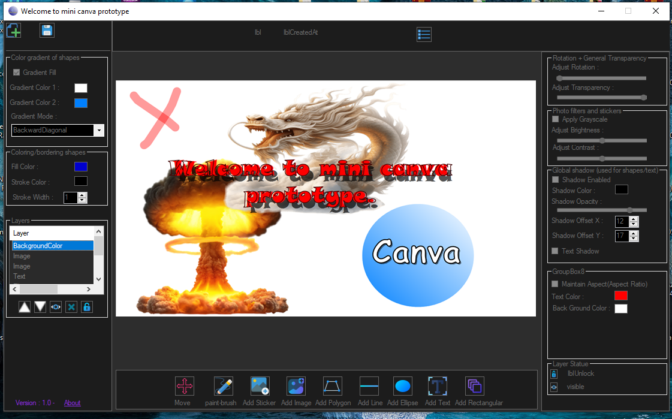672x419 pixels.
Task: Select the Move tool in the bottom toolbar
Action: pos(184,386)
